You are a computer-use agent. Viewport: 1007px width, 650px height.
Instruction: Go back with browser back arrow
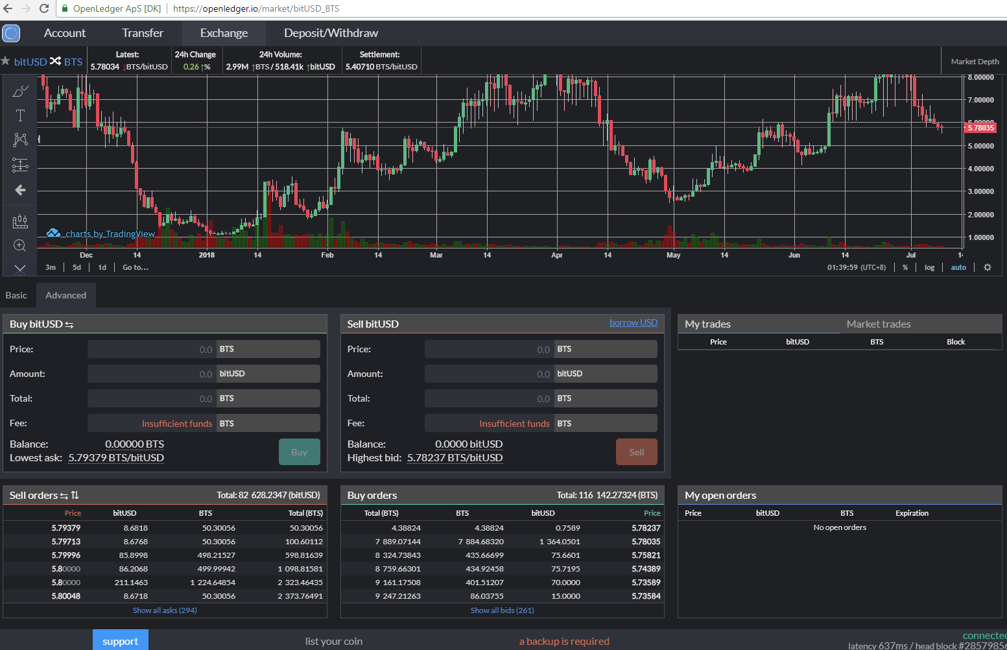coord(8,8)
